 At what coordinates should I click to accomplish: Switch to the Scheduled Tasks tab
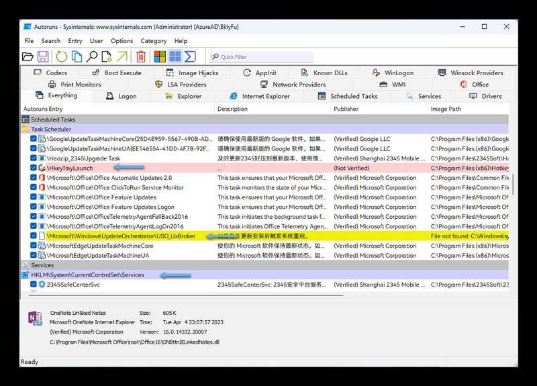(x=348, y=96)
